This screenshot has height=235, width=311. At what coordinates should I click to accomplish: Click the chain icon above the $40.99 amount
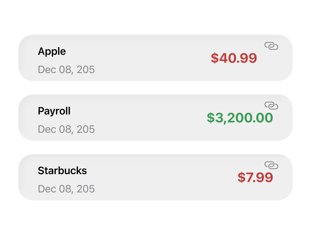272,46
